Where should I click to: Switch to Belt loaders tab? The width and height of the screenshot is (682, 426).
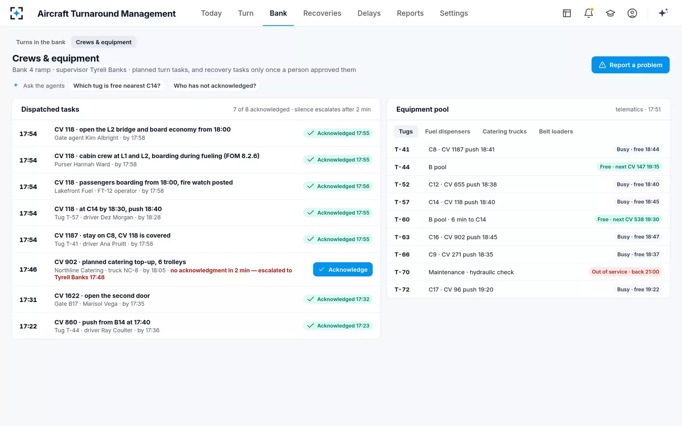pos(556,132)
